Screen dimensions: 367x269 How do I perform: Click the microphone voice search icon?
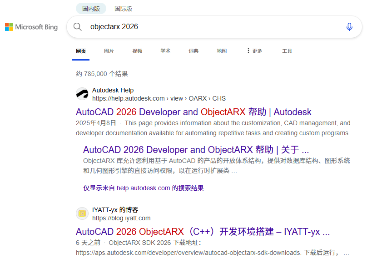tap(349, 27)
